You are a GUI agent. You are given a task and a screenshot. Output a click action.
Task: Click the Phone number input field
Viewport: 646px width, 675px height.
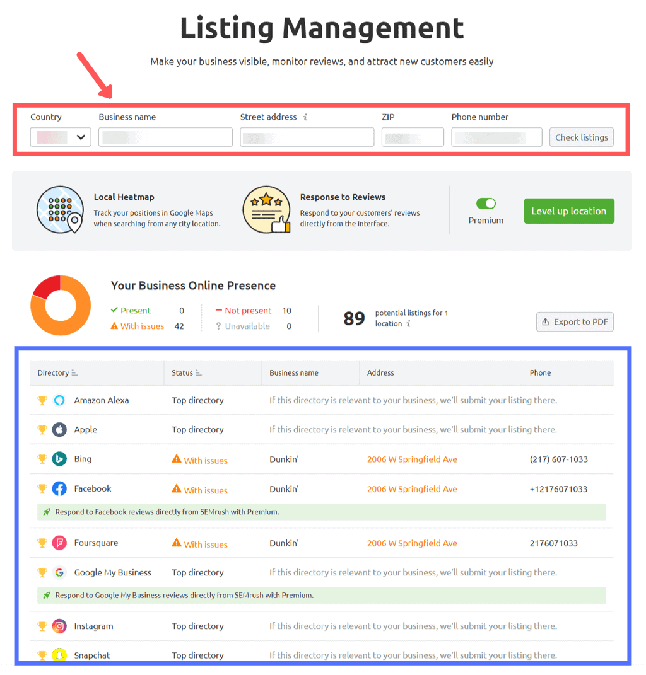pos(496,137)
